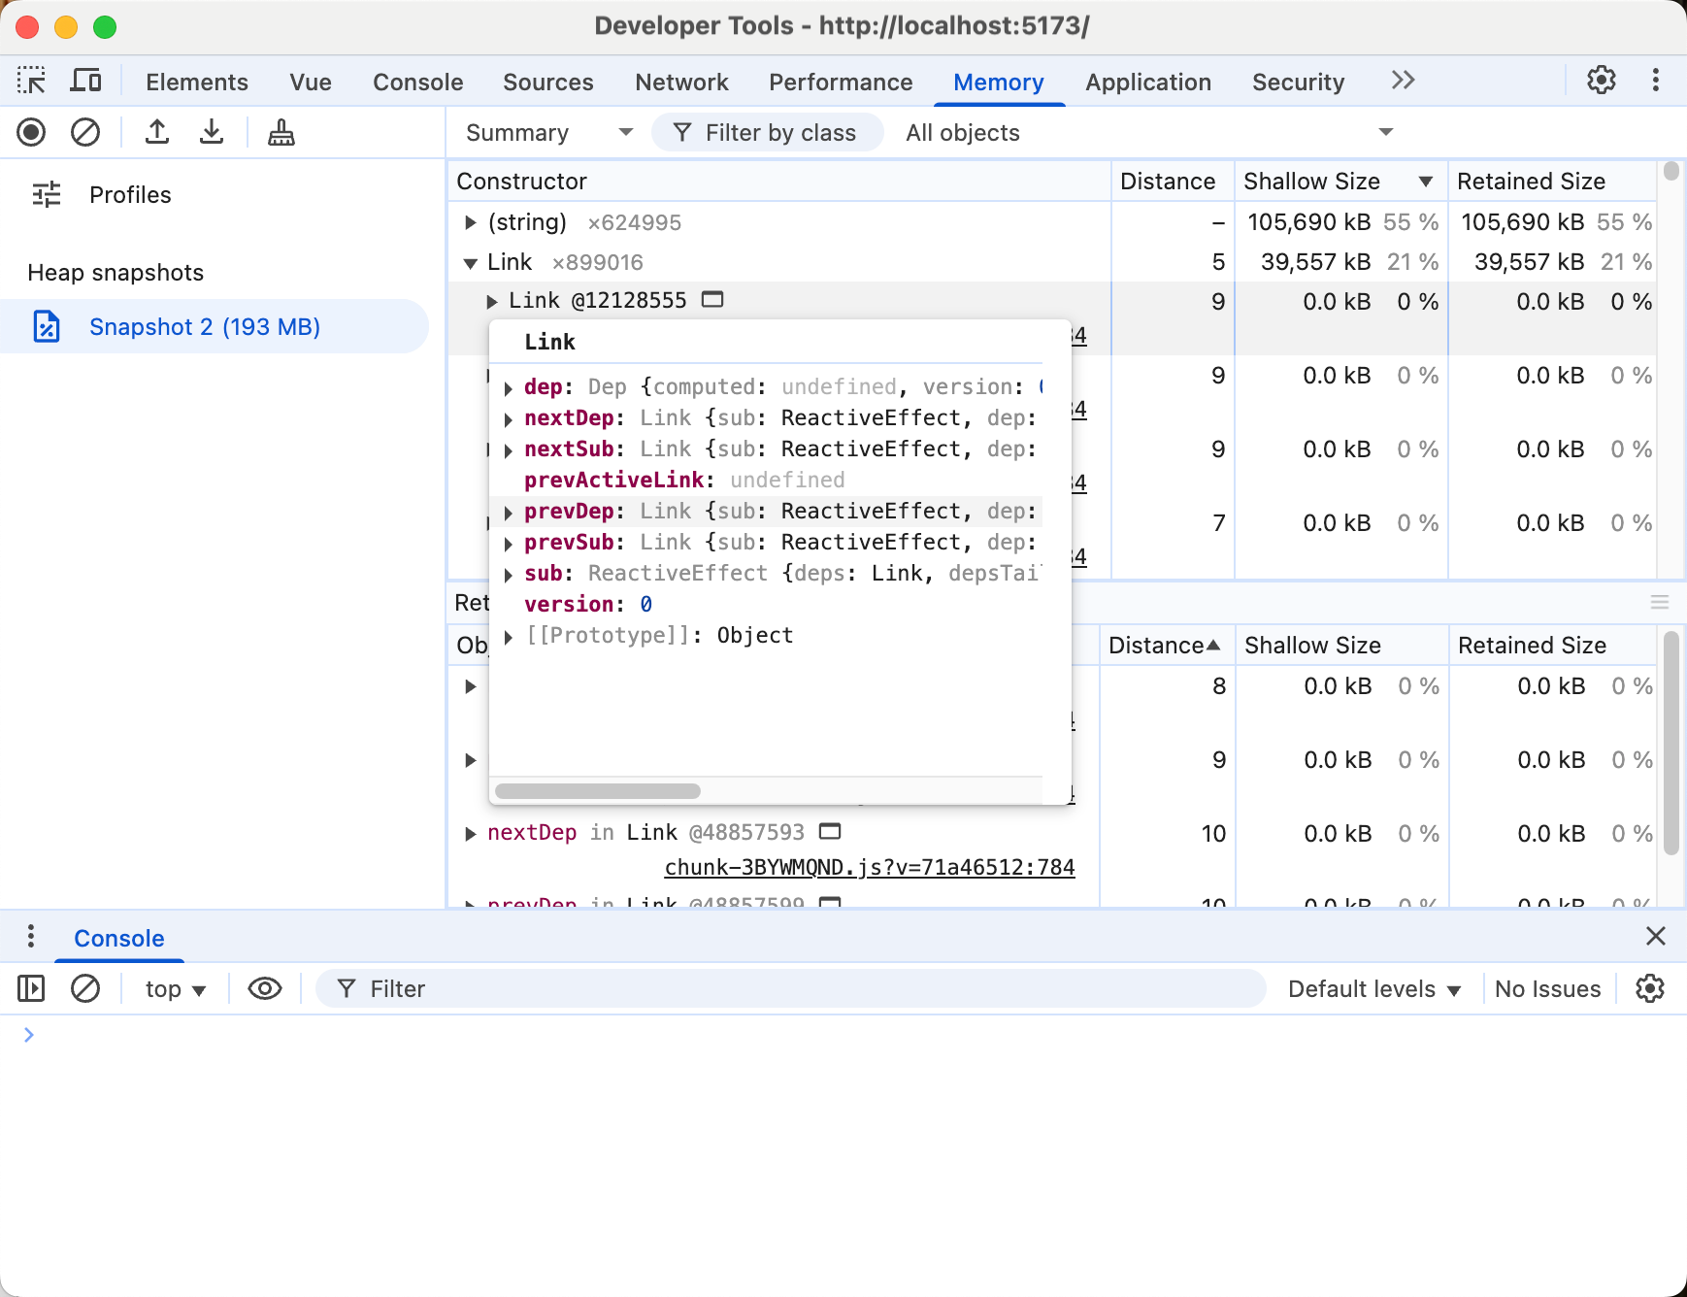1687x1297 pixels.
Task: Open the All objects filter dropdown
Action: [1149, 132]
